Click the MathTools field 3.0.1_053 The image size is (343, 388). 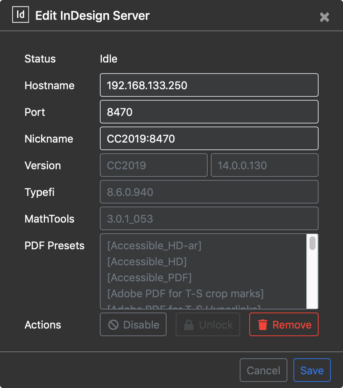(x=209, y=219)
